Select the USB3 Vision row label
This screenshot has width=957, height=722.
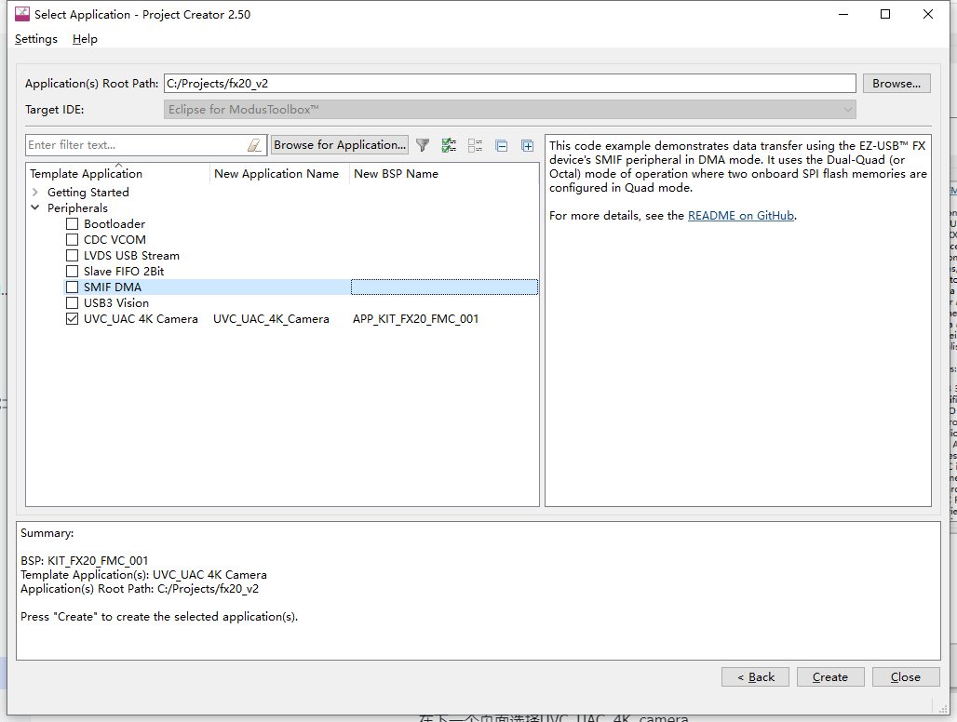116,303
